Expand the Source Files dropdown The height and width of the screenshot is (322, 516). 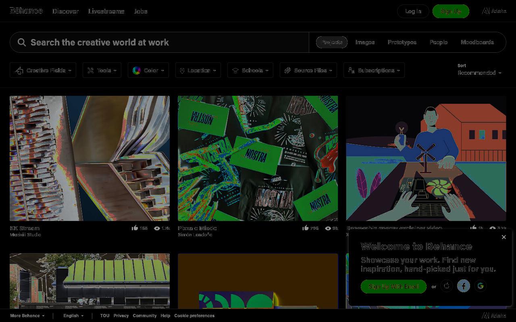click(308, 70)
